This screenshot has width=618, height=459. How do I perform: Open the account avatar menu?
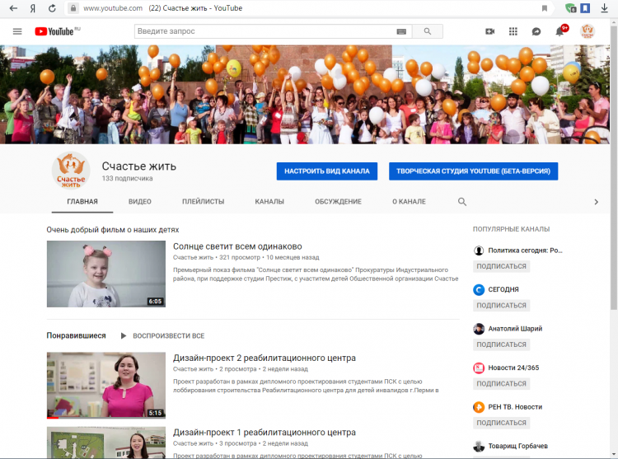click(x=588, y=31)
